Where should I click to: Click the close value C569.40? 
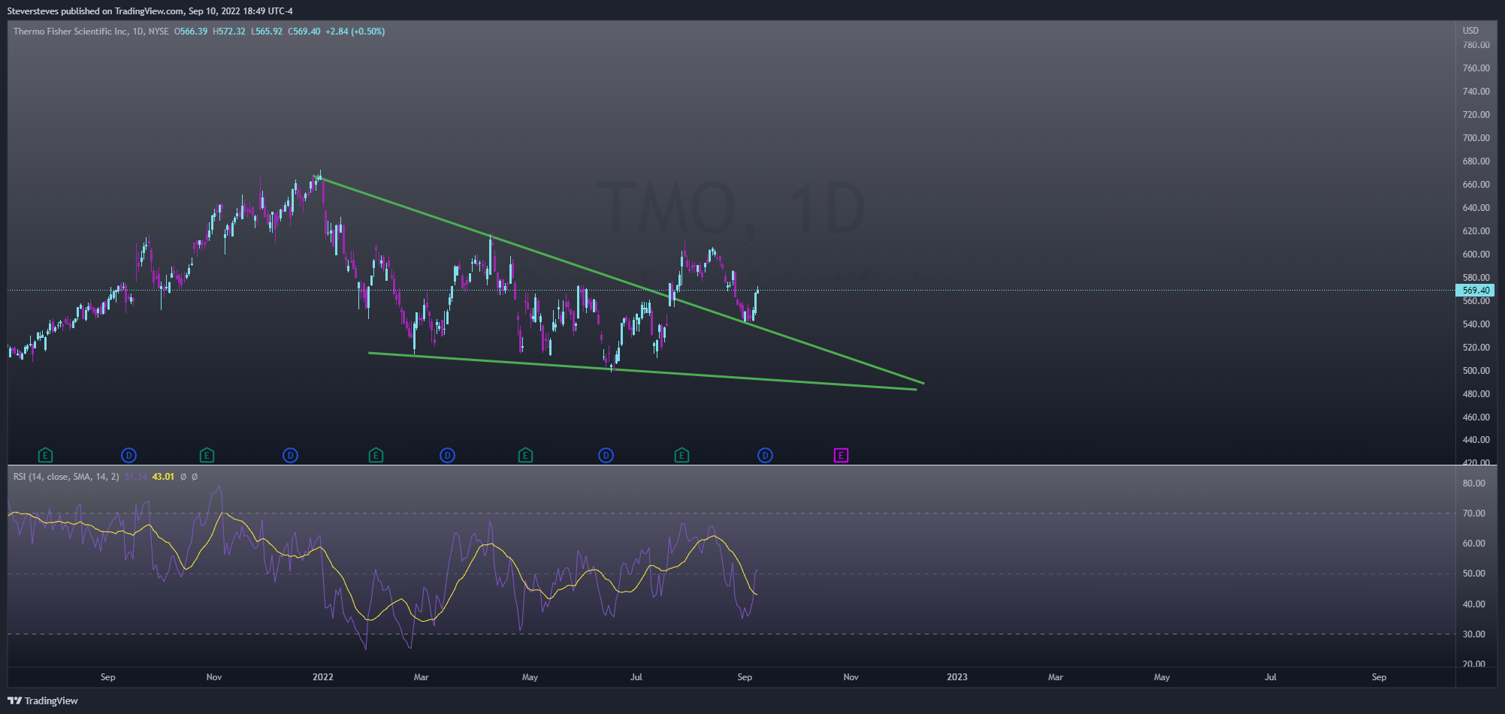click(x=304, y=32)
